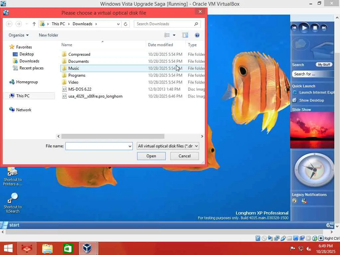Viewport: 340px width, 255px height.
Task: Click the File name text field
Action: 97,146
